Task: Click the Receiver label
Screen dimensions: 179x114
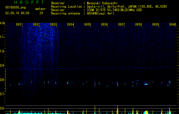Action: [x=58, y=10]
